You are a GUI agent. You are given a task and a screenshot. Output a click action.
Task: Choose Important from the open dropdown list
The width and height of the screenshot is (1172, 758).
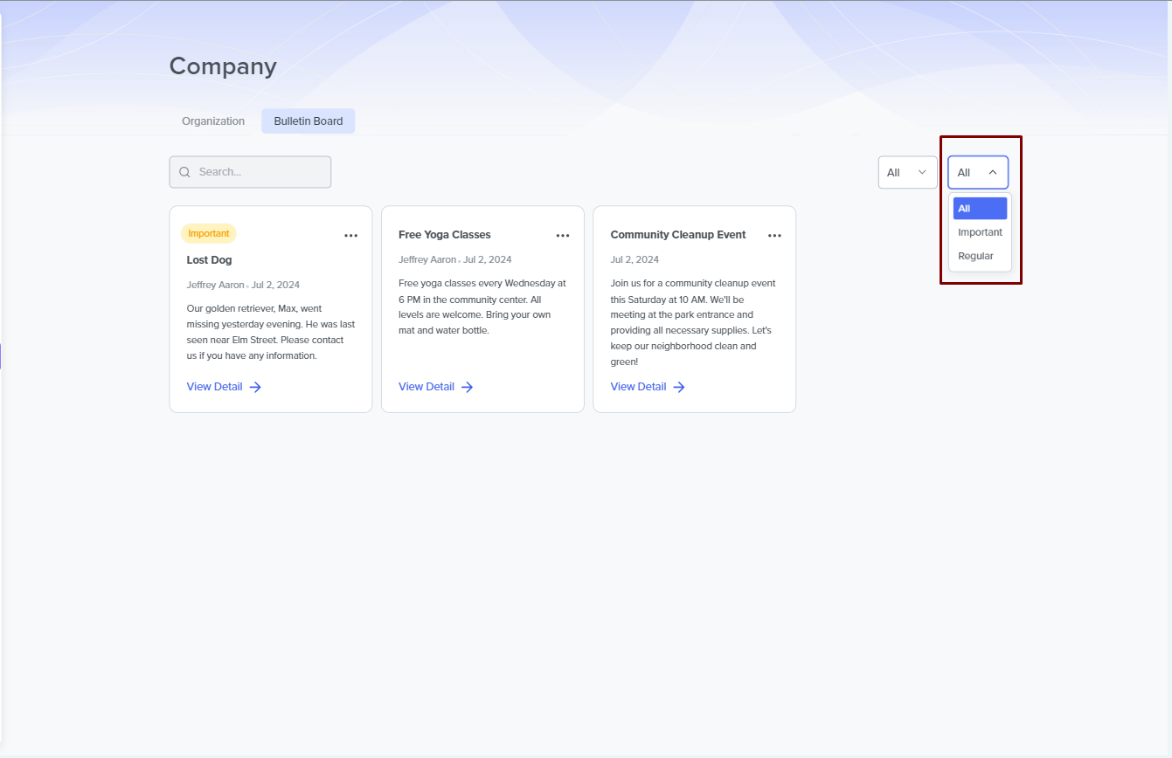980,232
